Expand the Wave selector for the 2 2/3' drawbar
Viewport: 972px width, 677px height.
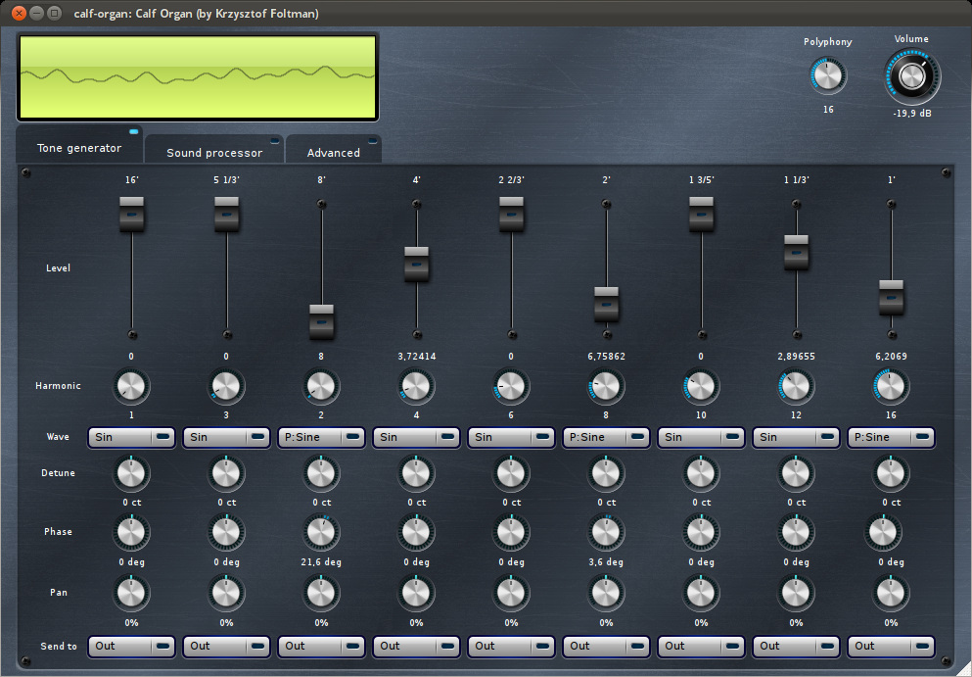pyautogui.click(x=511, y=437)
